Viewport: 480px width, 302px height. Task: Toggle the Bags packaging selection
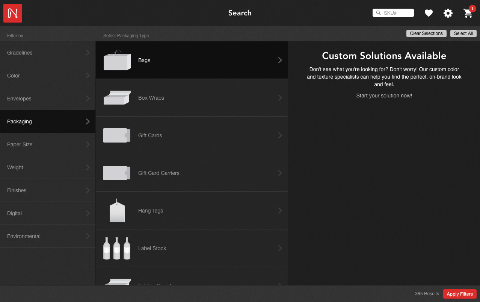192,60
